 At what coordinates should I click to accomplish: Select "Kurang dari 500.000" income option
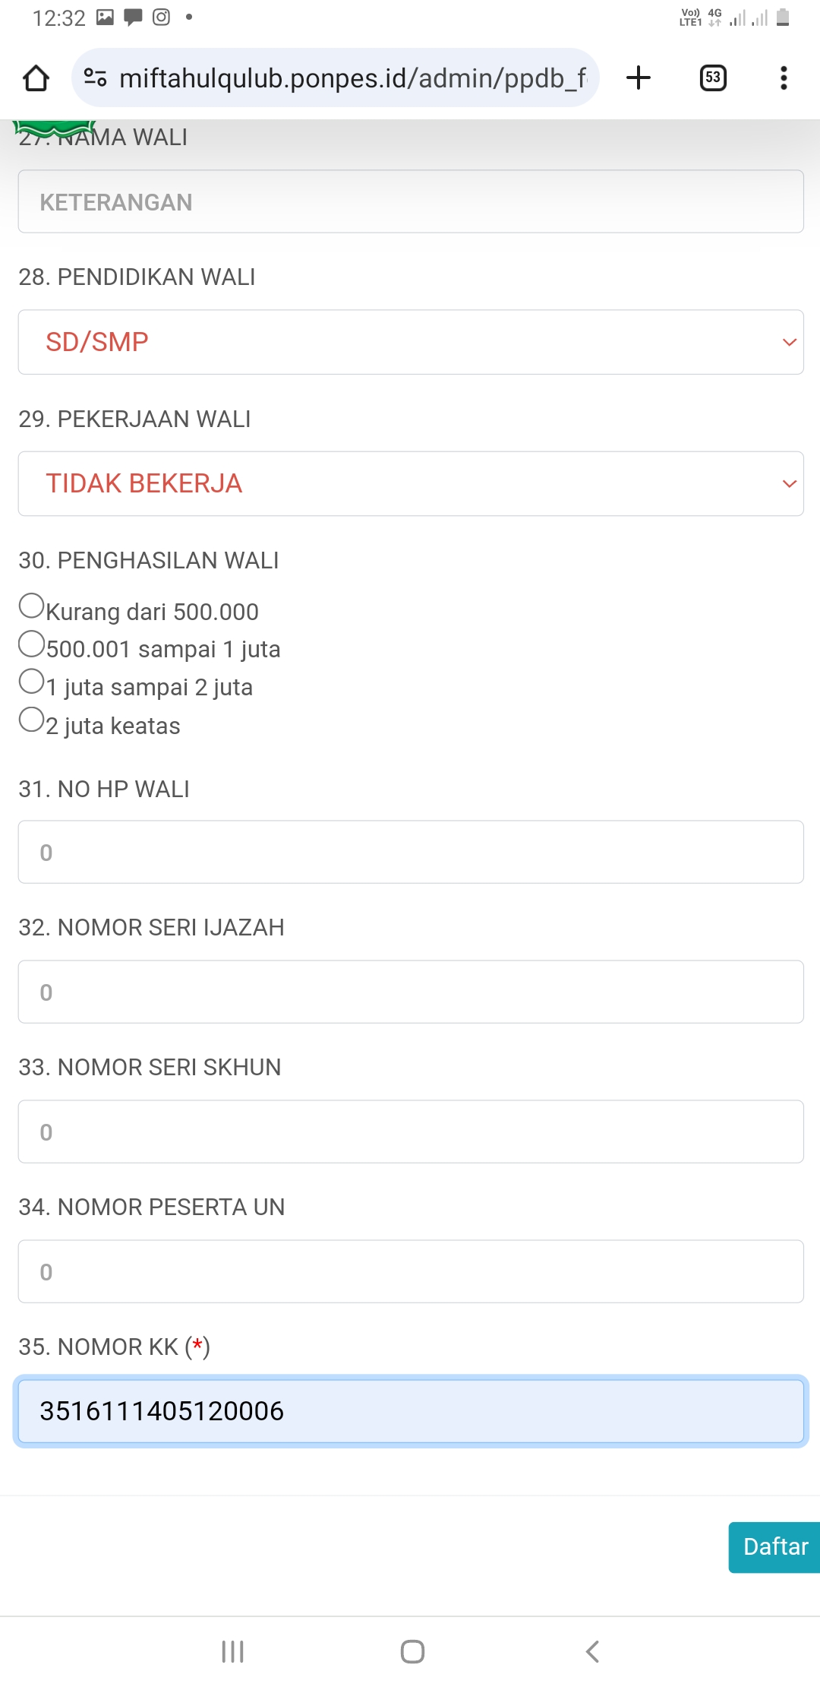tap(32, 606)
